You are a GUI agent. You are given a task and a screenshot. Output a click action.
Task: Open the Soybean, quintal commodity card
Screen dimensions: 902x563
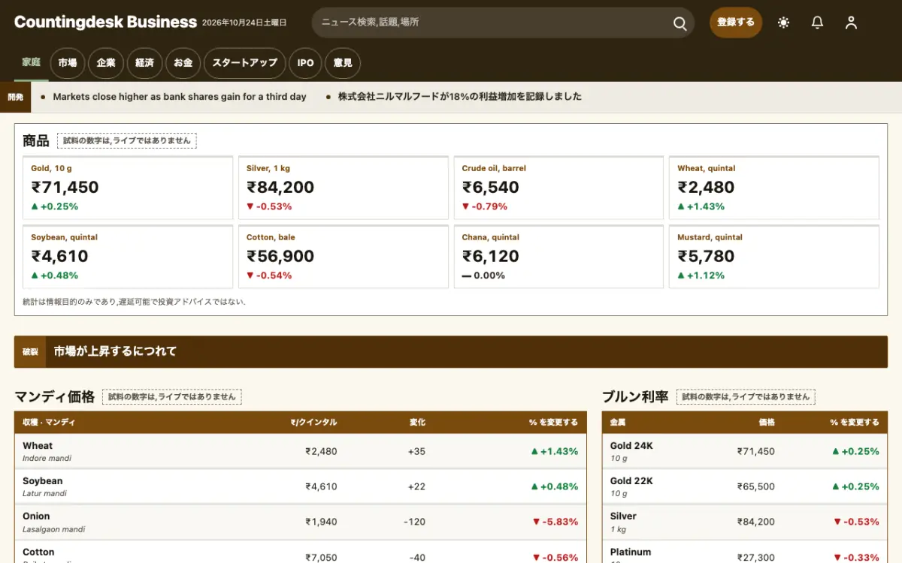point(128,257)
